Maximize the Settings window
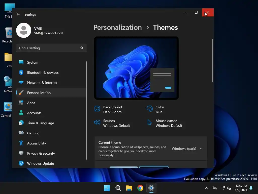This screenshot has height=194, width=258. pos(196,12)
